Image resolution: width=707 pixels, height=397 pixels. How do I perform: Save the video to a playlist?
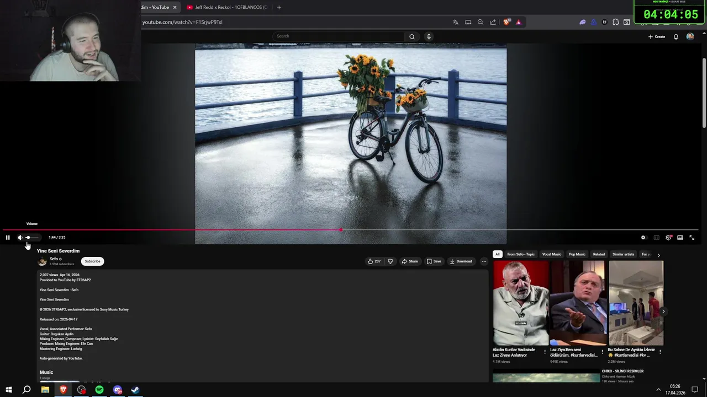(x=434, y=261)
